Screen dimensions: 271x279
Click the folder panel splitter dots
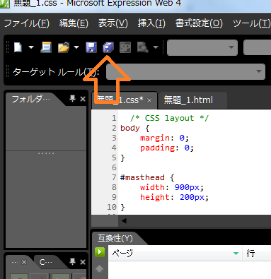coord(46,153)
